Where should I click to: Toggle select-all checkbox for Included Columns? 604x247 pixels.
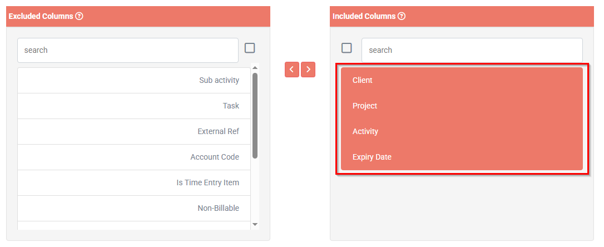tap(346, 48)
